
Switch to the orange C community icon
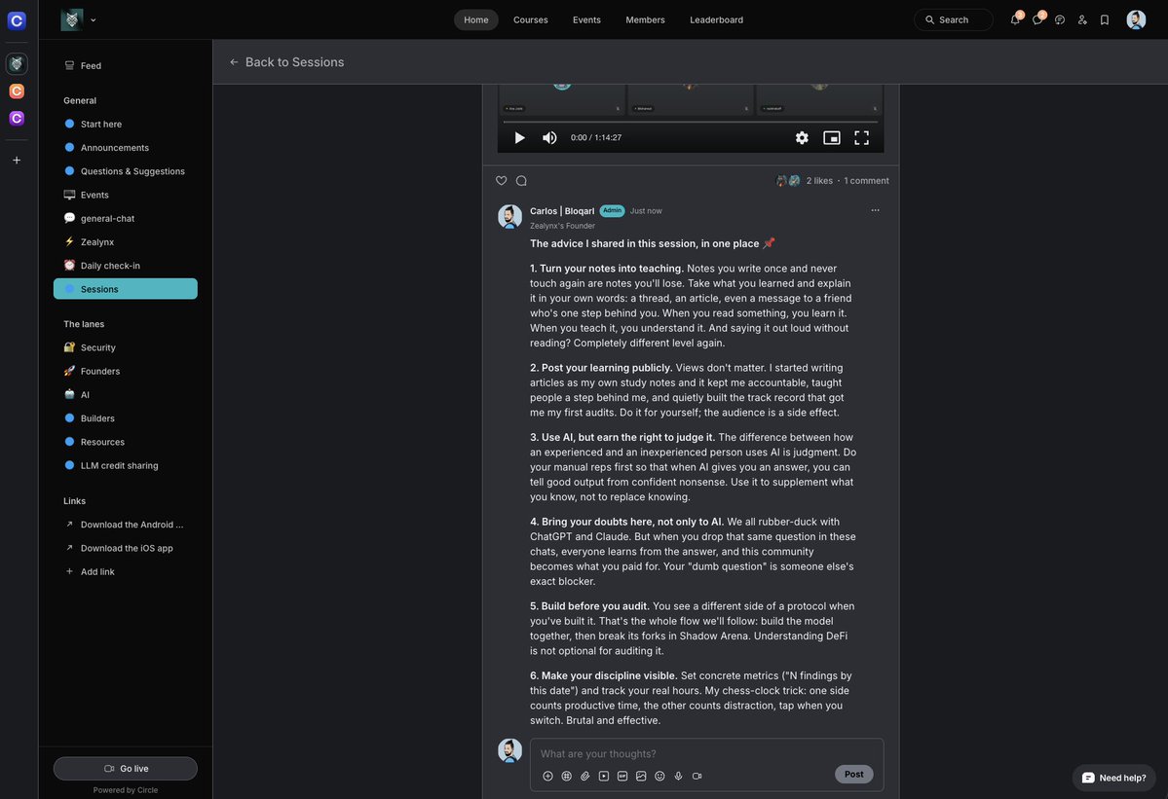pyautogui.click(x=17, y=91)
